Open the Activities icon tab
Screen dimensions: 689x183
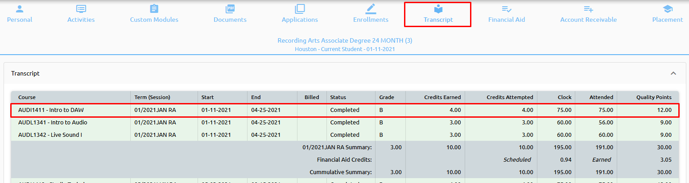(81, 9)
